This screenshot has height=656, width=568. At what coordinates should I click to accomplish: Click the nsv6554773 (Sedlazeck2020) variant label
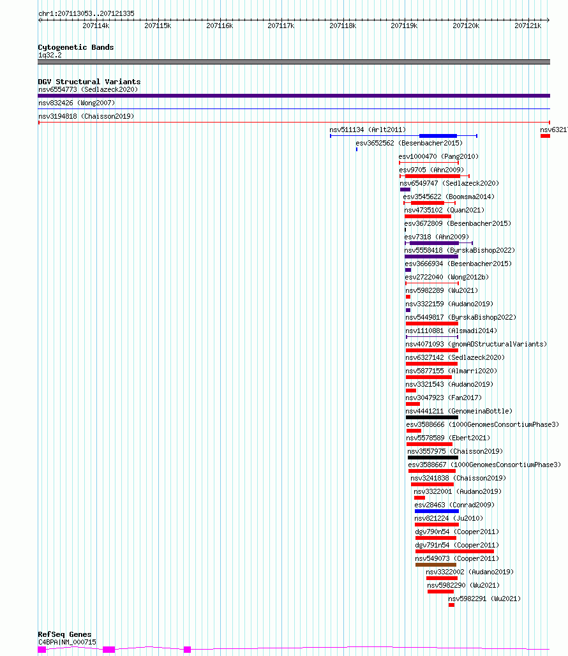click(88, 89)
